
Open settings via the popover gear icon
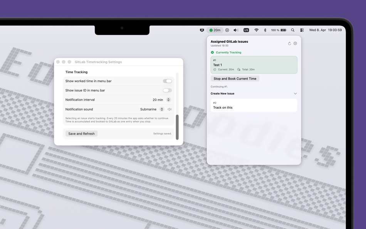(295, 44)
